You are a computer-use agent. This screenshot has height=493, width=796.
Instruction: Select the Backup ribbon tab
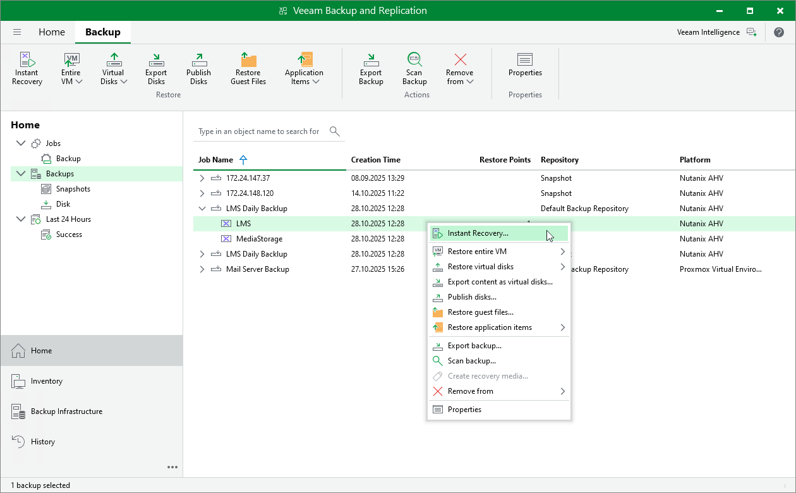tap(103, 32)
